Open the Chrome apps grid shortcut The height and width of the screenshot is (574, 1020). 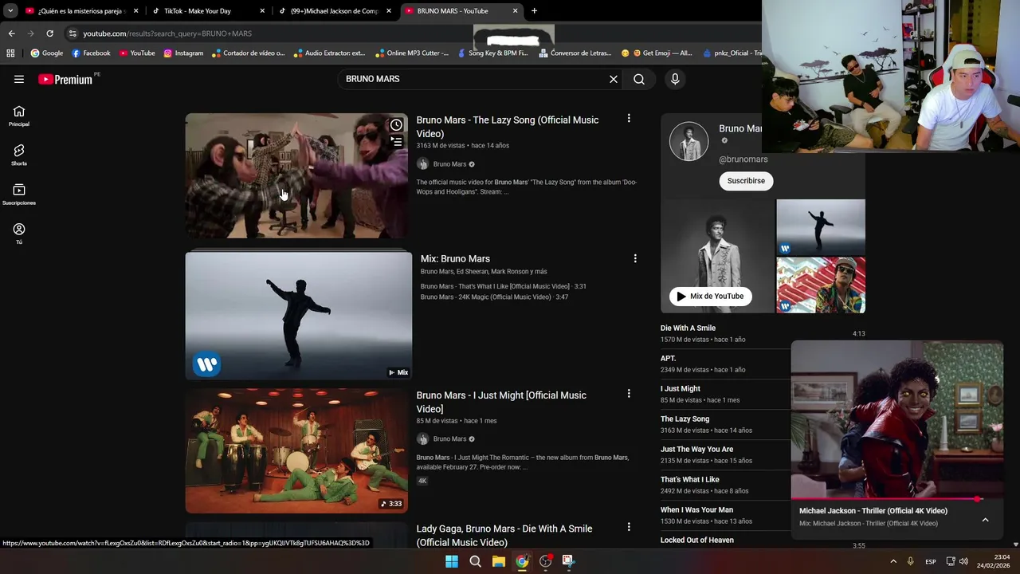[x=10, y=53]
